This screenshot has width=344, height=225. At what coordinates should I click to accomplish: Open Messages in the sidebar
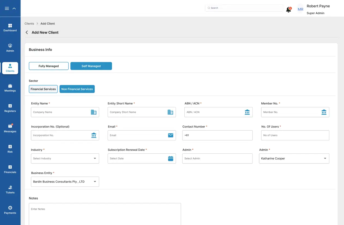10,128
